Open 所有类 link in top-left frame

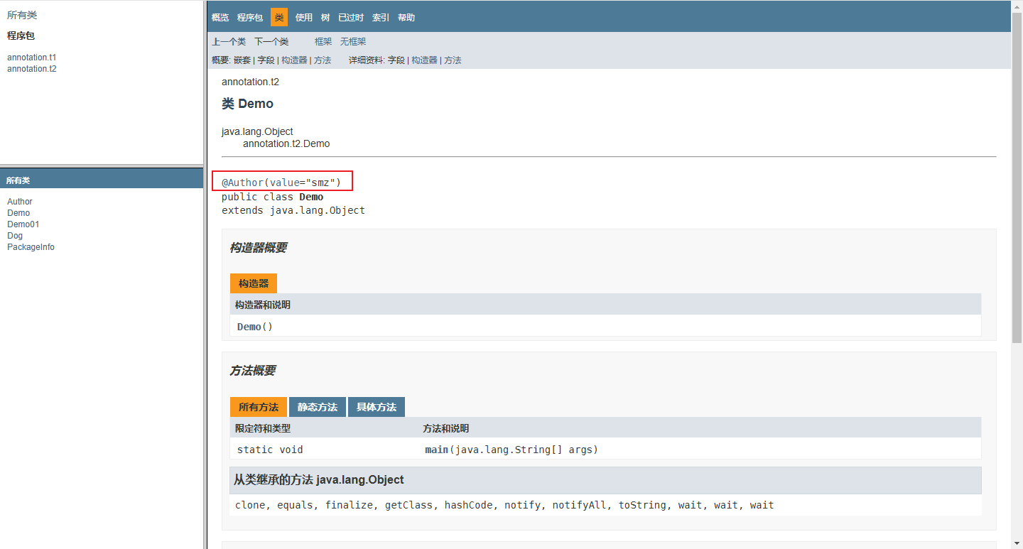pos(22,15)
